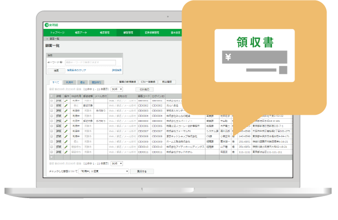The image size is (338, 220).
Task: Open 基本設定 in the navigation bar
Action: (175, 33)
